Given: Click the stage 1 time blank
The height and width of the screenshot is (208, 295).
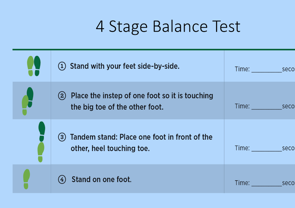Looking at the screenshot, I should (267, 71).
